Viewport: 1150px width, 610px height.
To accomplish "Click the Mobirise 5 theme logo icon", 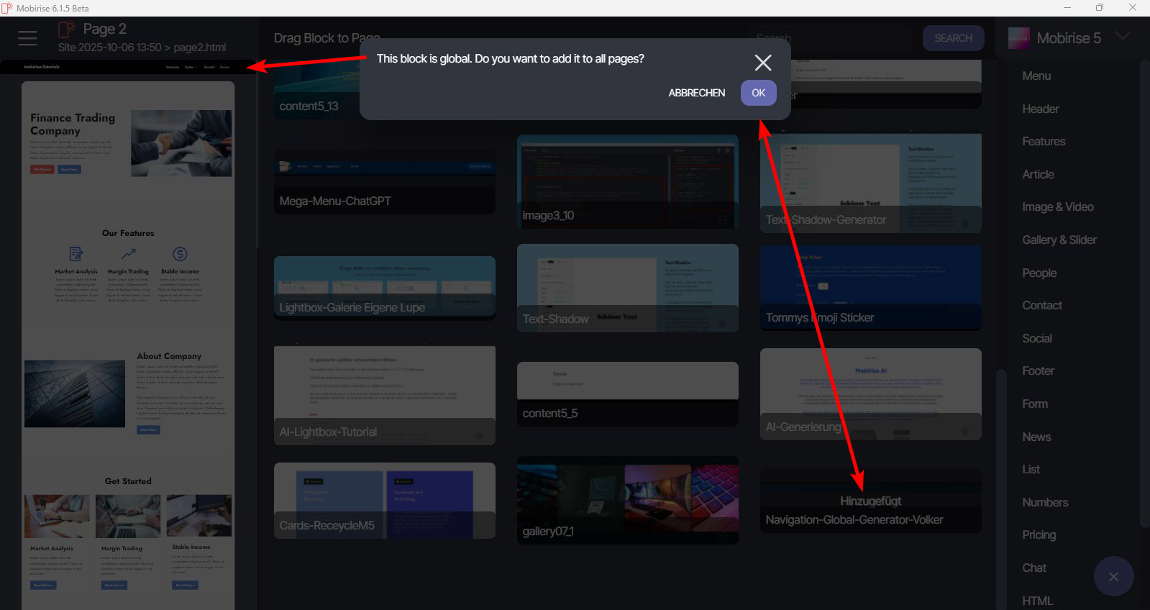I will tap(1018, 38).
